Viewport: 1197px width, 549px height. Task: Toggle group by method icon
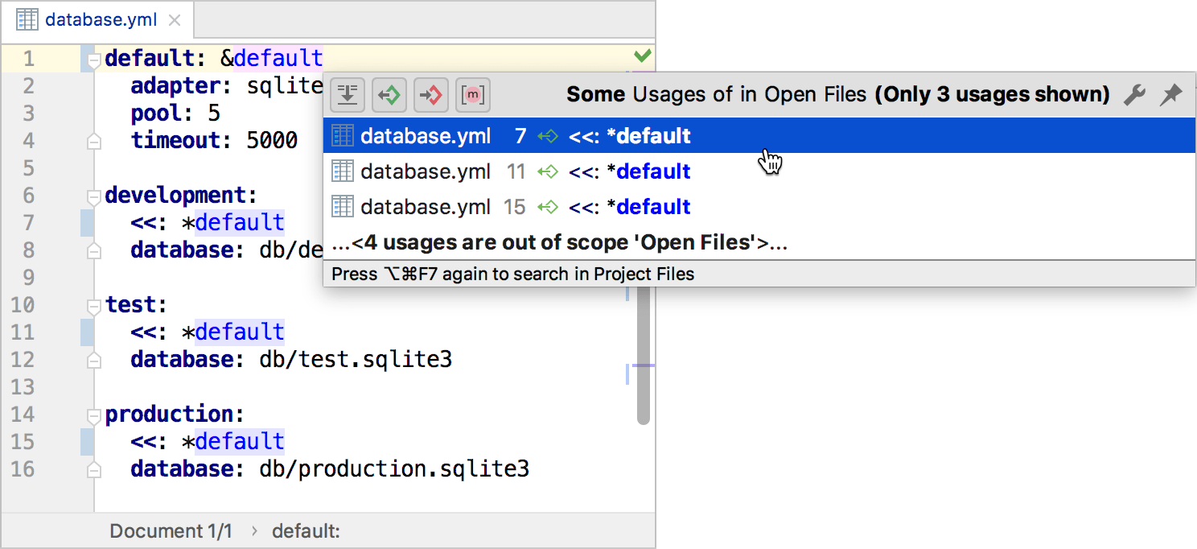point(473,95)
